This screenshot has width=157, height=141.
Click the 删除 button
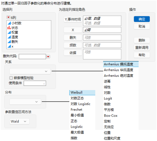click(x=142, y=40)
